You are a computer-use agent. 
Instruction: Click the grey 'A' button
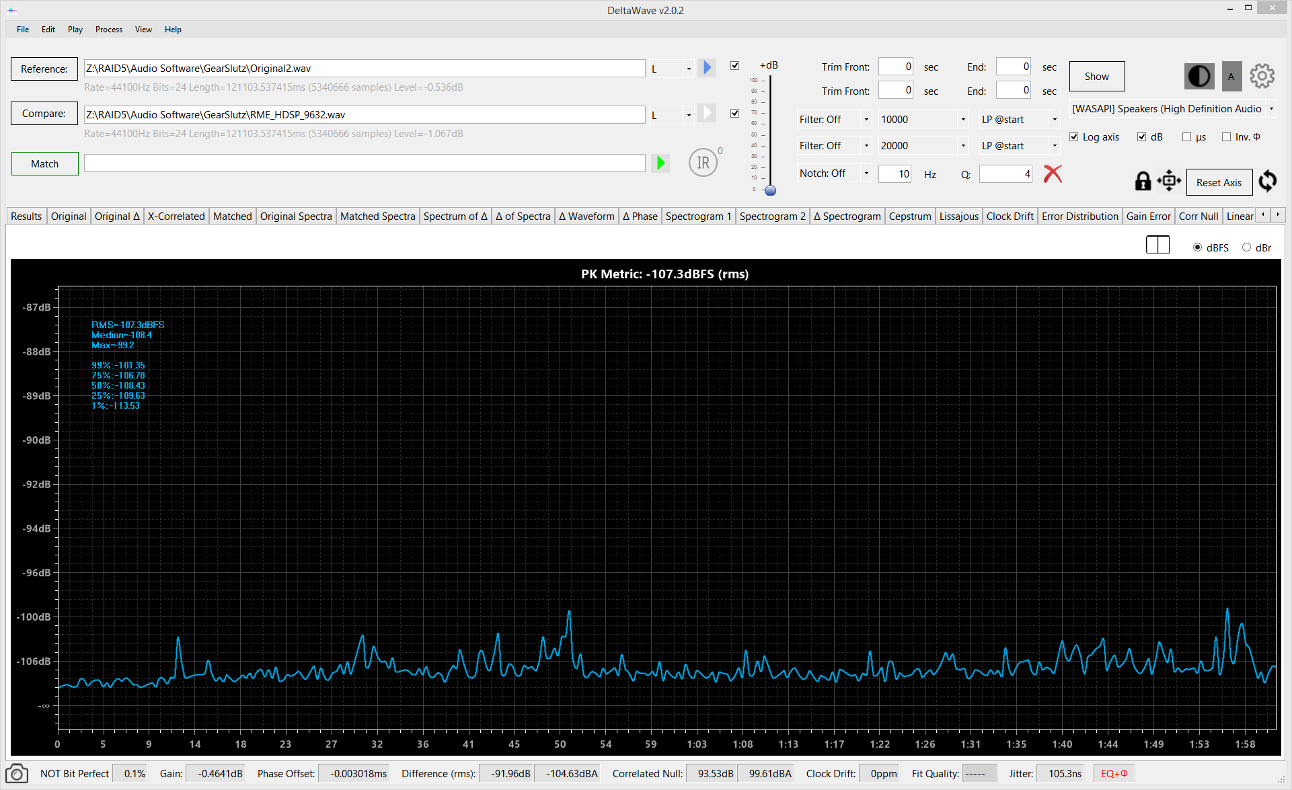click(x=1231, y=77)
